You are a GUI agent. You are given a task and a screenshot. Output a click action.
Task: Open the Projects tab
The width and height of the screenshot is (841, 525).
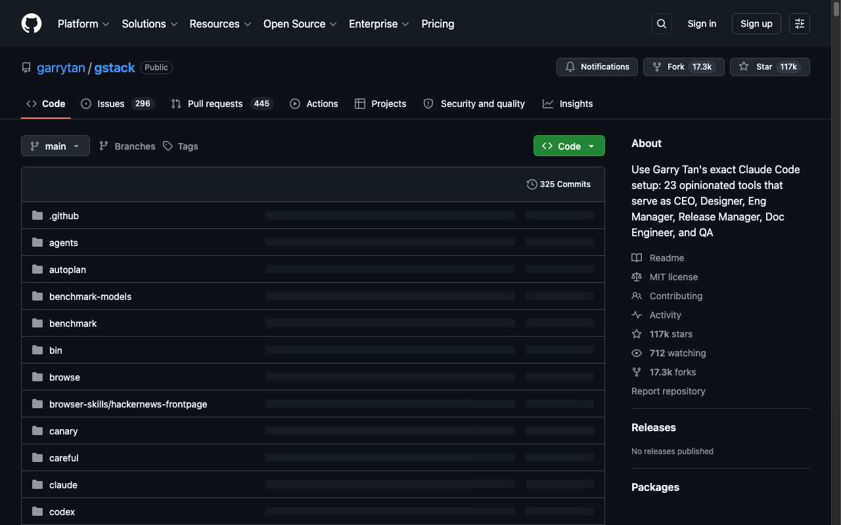380,104
